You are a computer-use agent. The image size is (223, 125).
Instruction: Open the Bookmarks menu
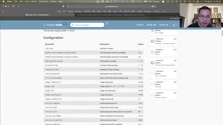click(43, 1)
